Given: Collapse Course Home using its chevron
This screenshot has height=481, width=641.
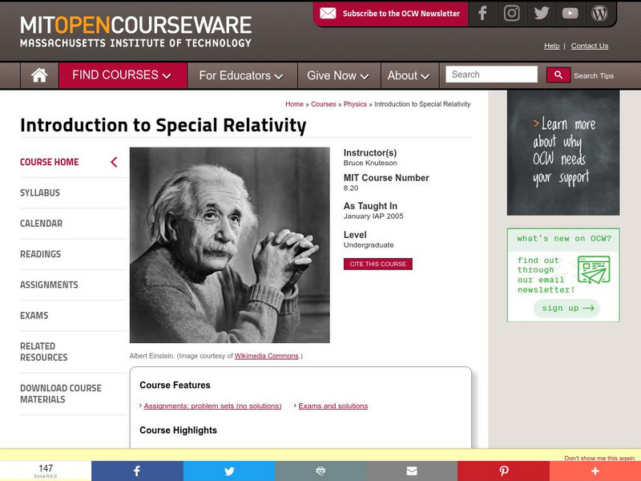Looking at the screenshot, I should pyautogui.click(x=114, y=161).
